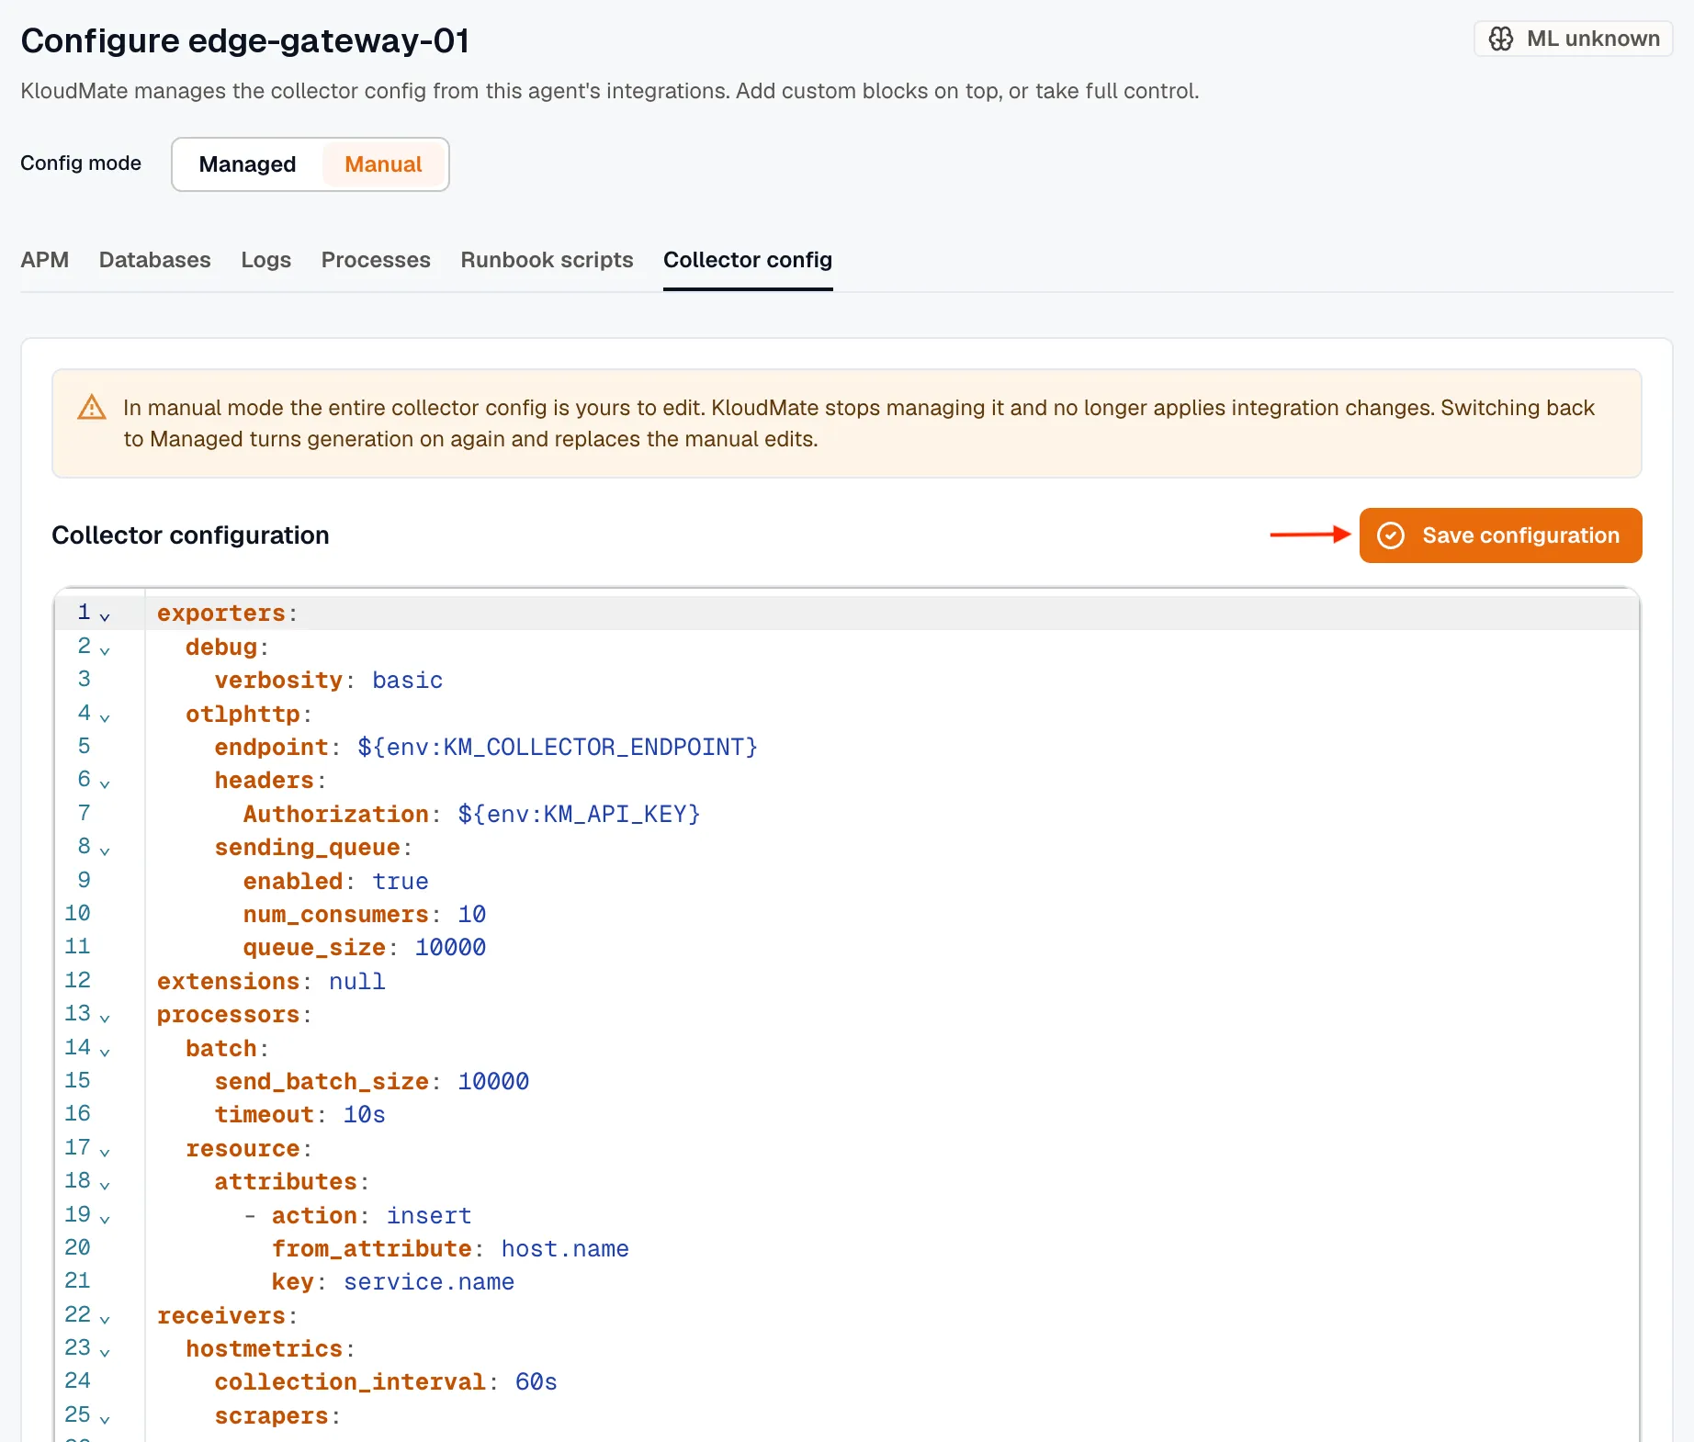
Task: Switch config mode to Manual
Action: 383,164
